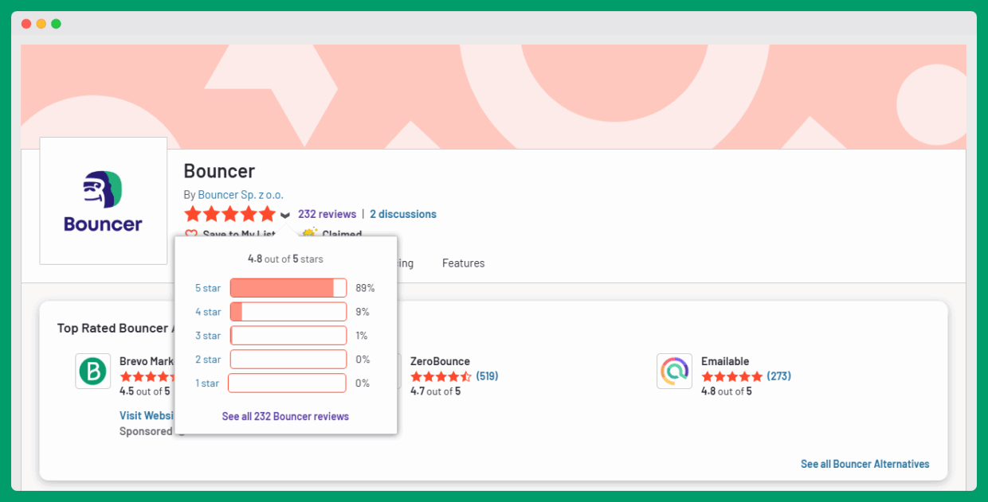Screen dimensions: 988x502
Task: Open See all Bouncer Alternatives link
Action: (x=865, y=464)
